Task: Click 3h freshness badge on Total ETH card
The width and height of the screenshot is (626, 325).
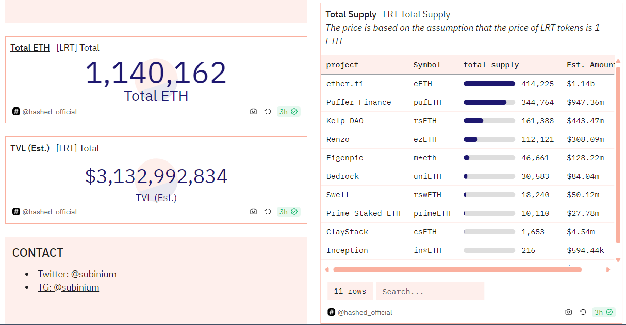Action: pyautogui.click(x=288, y=112)
